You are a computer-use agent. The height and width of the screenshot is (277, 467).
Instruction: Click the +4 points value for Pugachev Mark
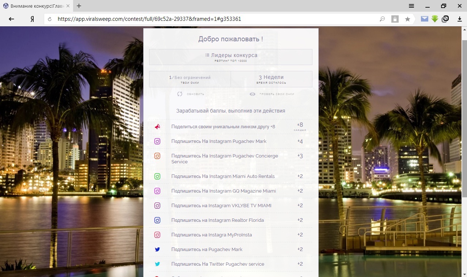[300, 141]
